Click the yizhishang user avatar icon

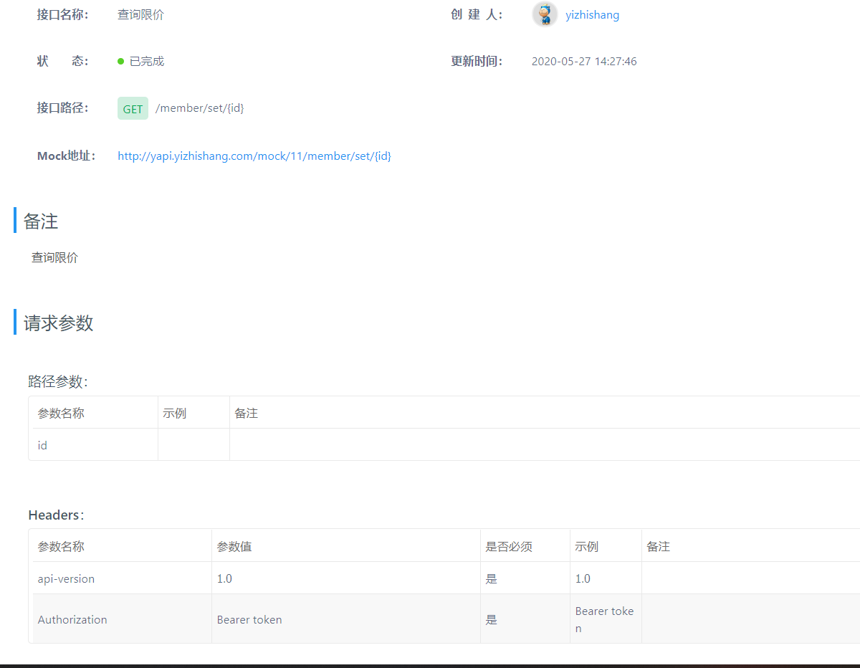pyautogui.click(x=545, y=14)
